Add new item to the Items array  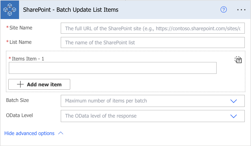click(x=39, y=84)
